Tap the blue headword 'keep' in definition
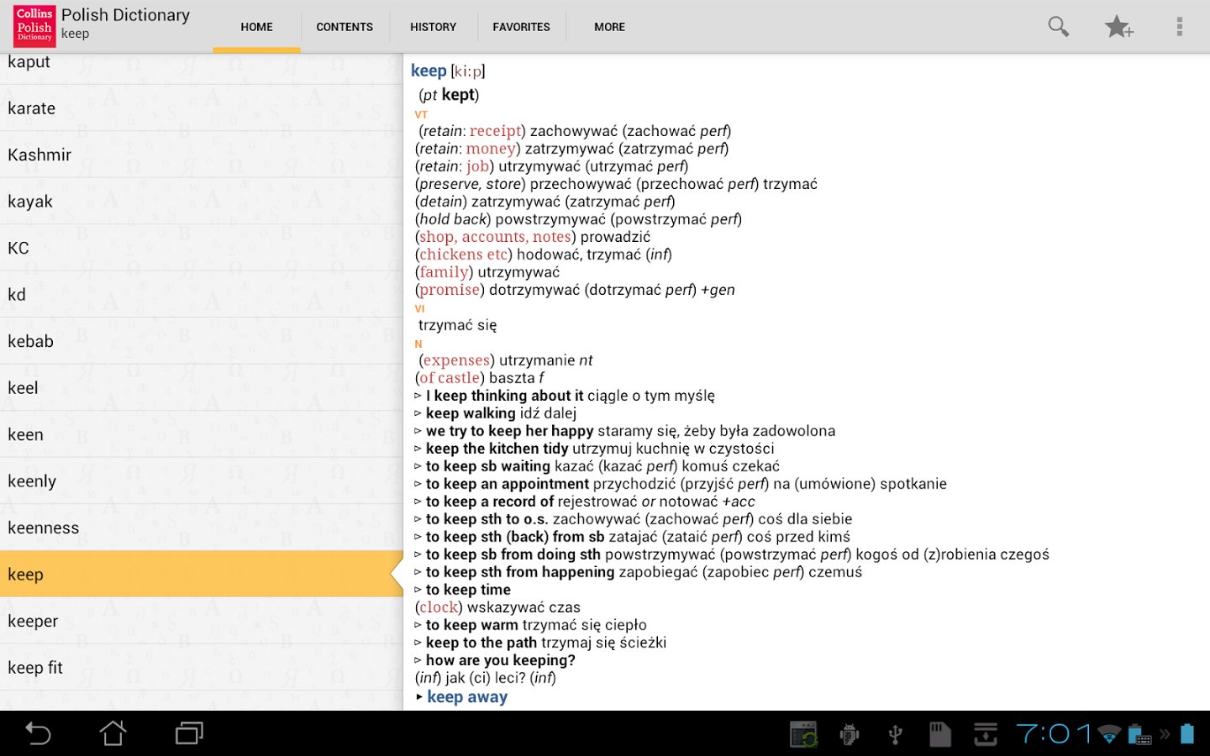This screenshot has height=756, width=1210. coord(429,71)
